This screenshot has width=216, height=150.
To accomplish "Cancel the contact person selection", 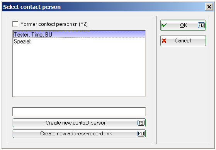I will coord(183,41).
